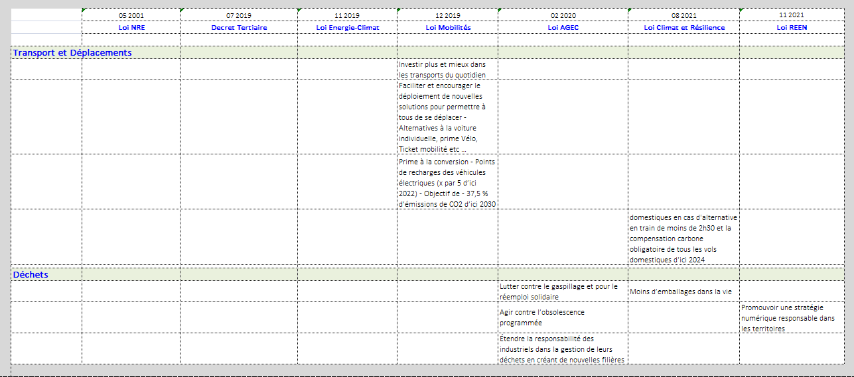Select the "12 2019" date cell
Screen dimensions: 854x377
(447, 15)
